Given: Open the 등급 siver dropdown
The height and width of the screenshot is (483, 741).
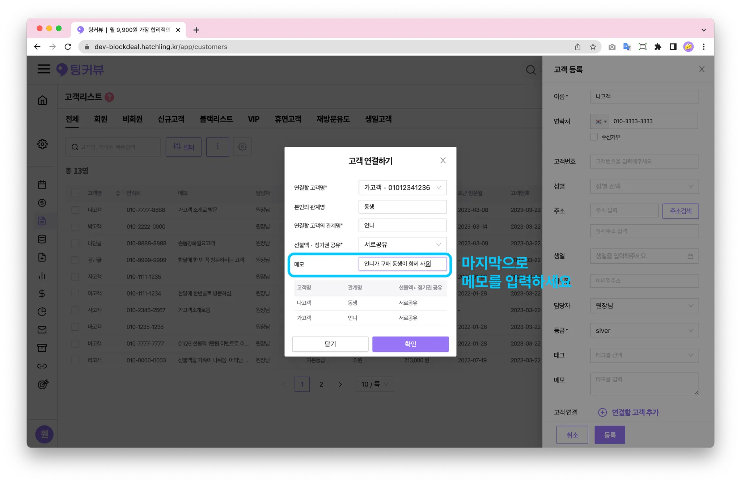Looking at the screenshot, I should [x=644, y=330].
